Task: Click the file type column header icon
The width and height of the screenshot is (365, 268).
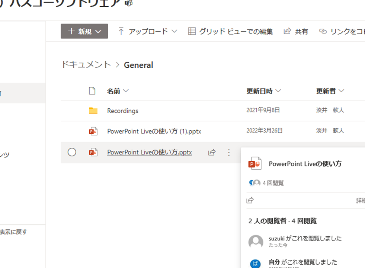Action: [92, 91]
